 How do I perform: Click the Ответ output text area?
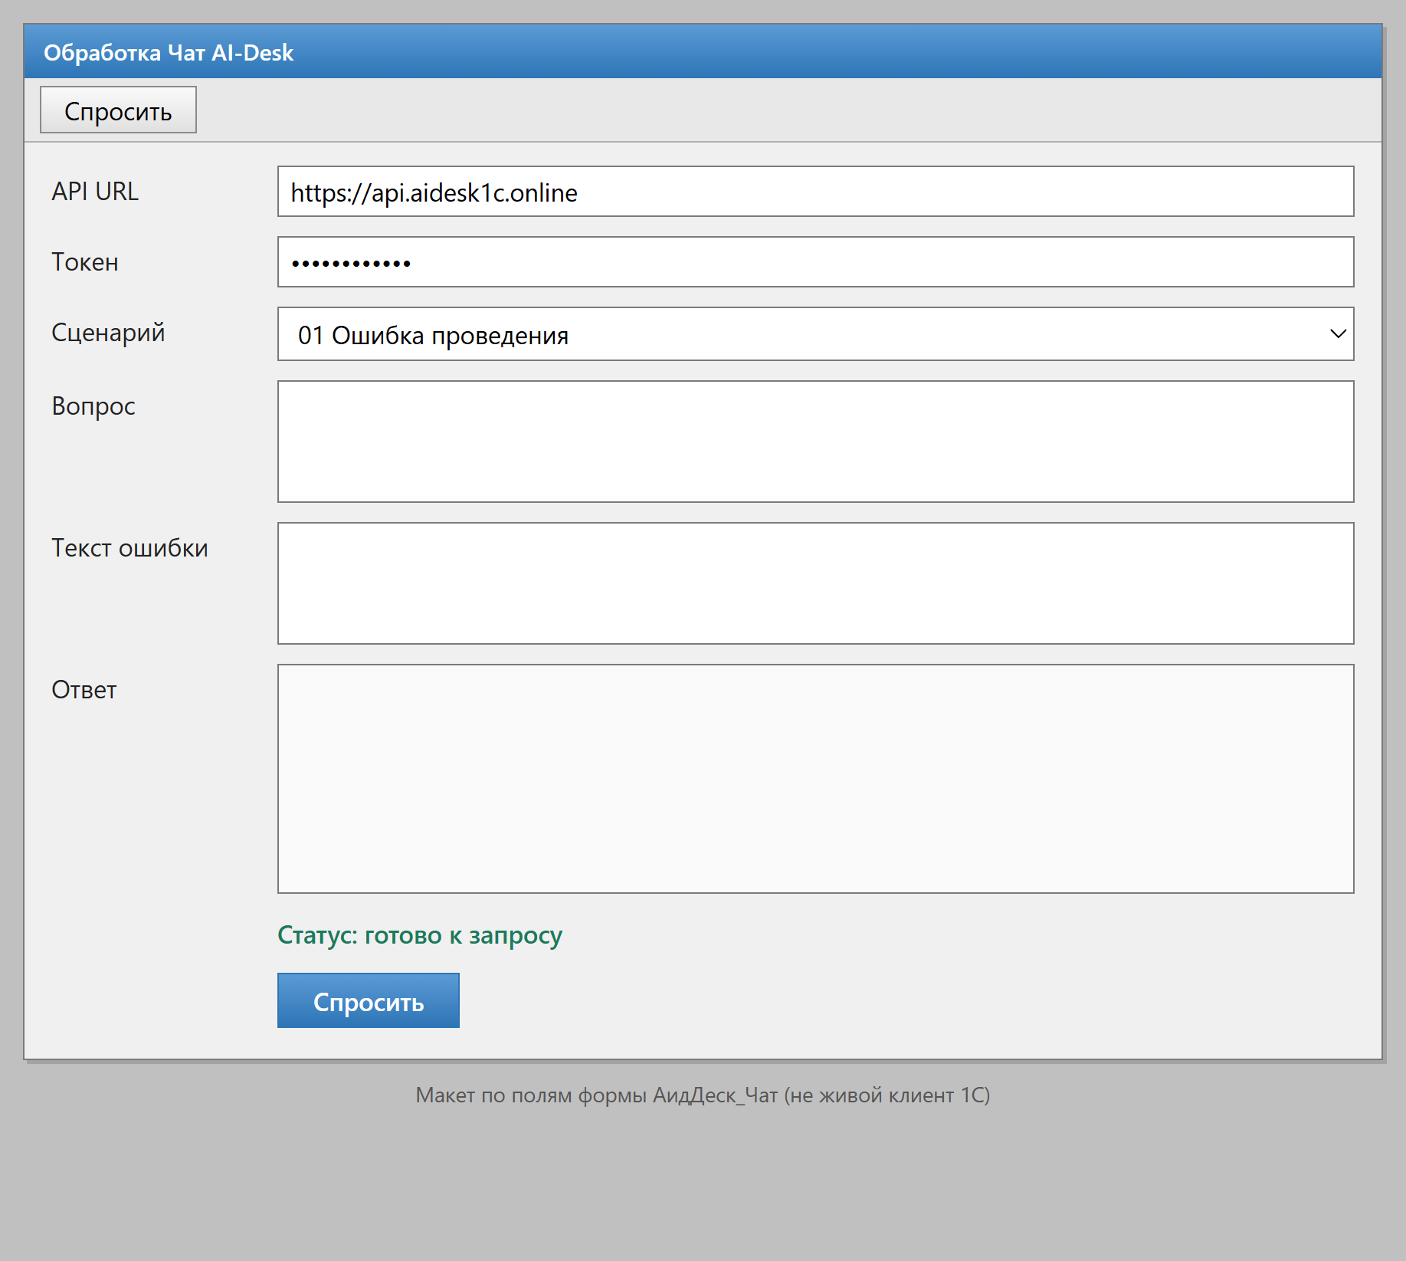click(815, 779)
